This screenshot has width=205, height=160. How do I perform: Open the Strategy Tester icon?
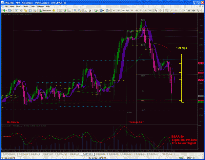point(35,11)
